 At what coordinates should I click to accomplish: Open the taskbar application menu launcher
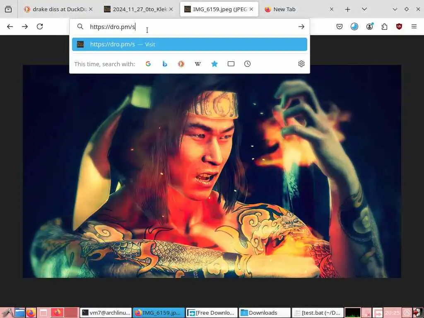tap(7, 313)
